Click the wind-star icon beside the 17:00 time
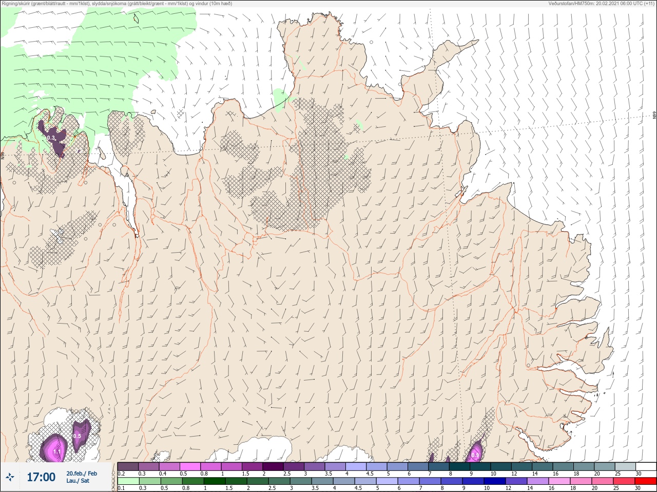 [x=10, y=477]
